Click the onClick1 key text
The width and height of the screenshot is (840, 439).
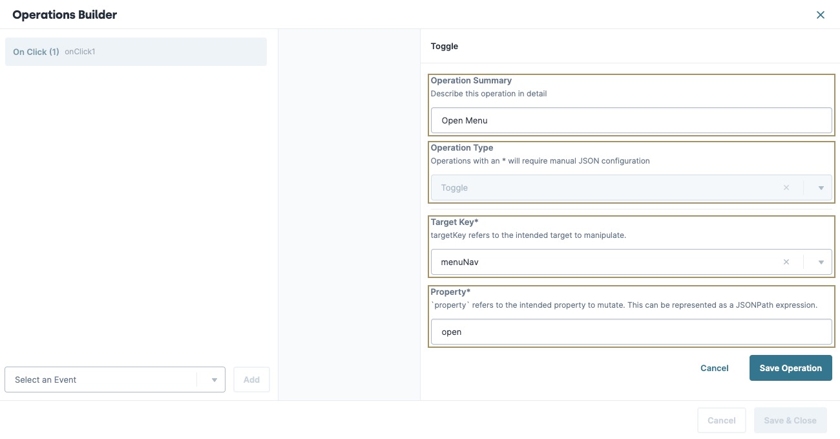(x=80, y=52)
